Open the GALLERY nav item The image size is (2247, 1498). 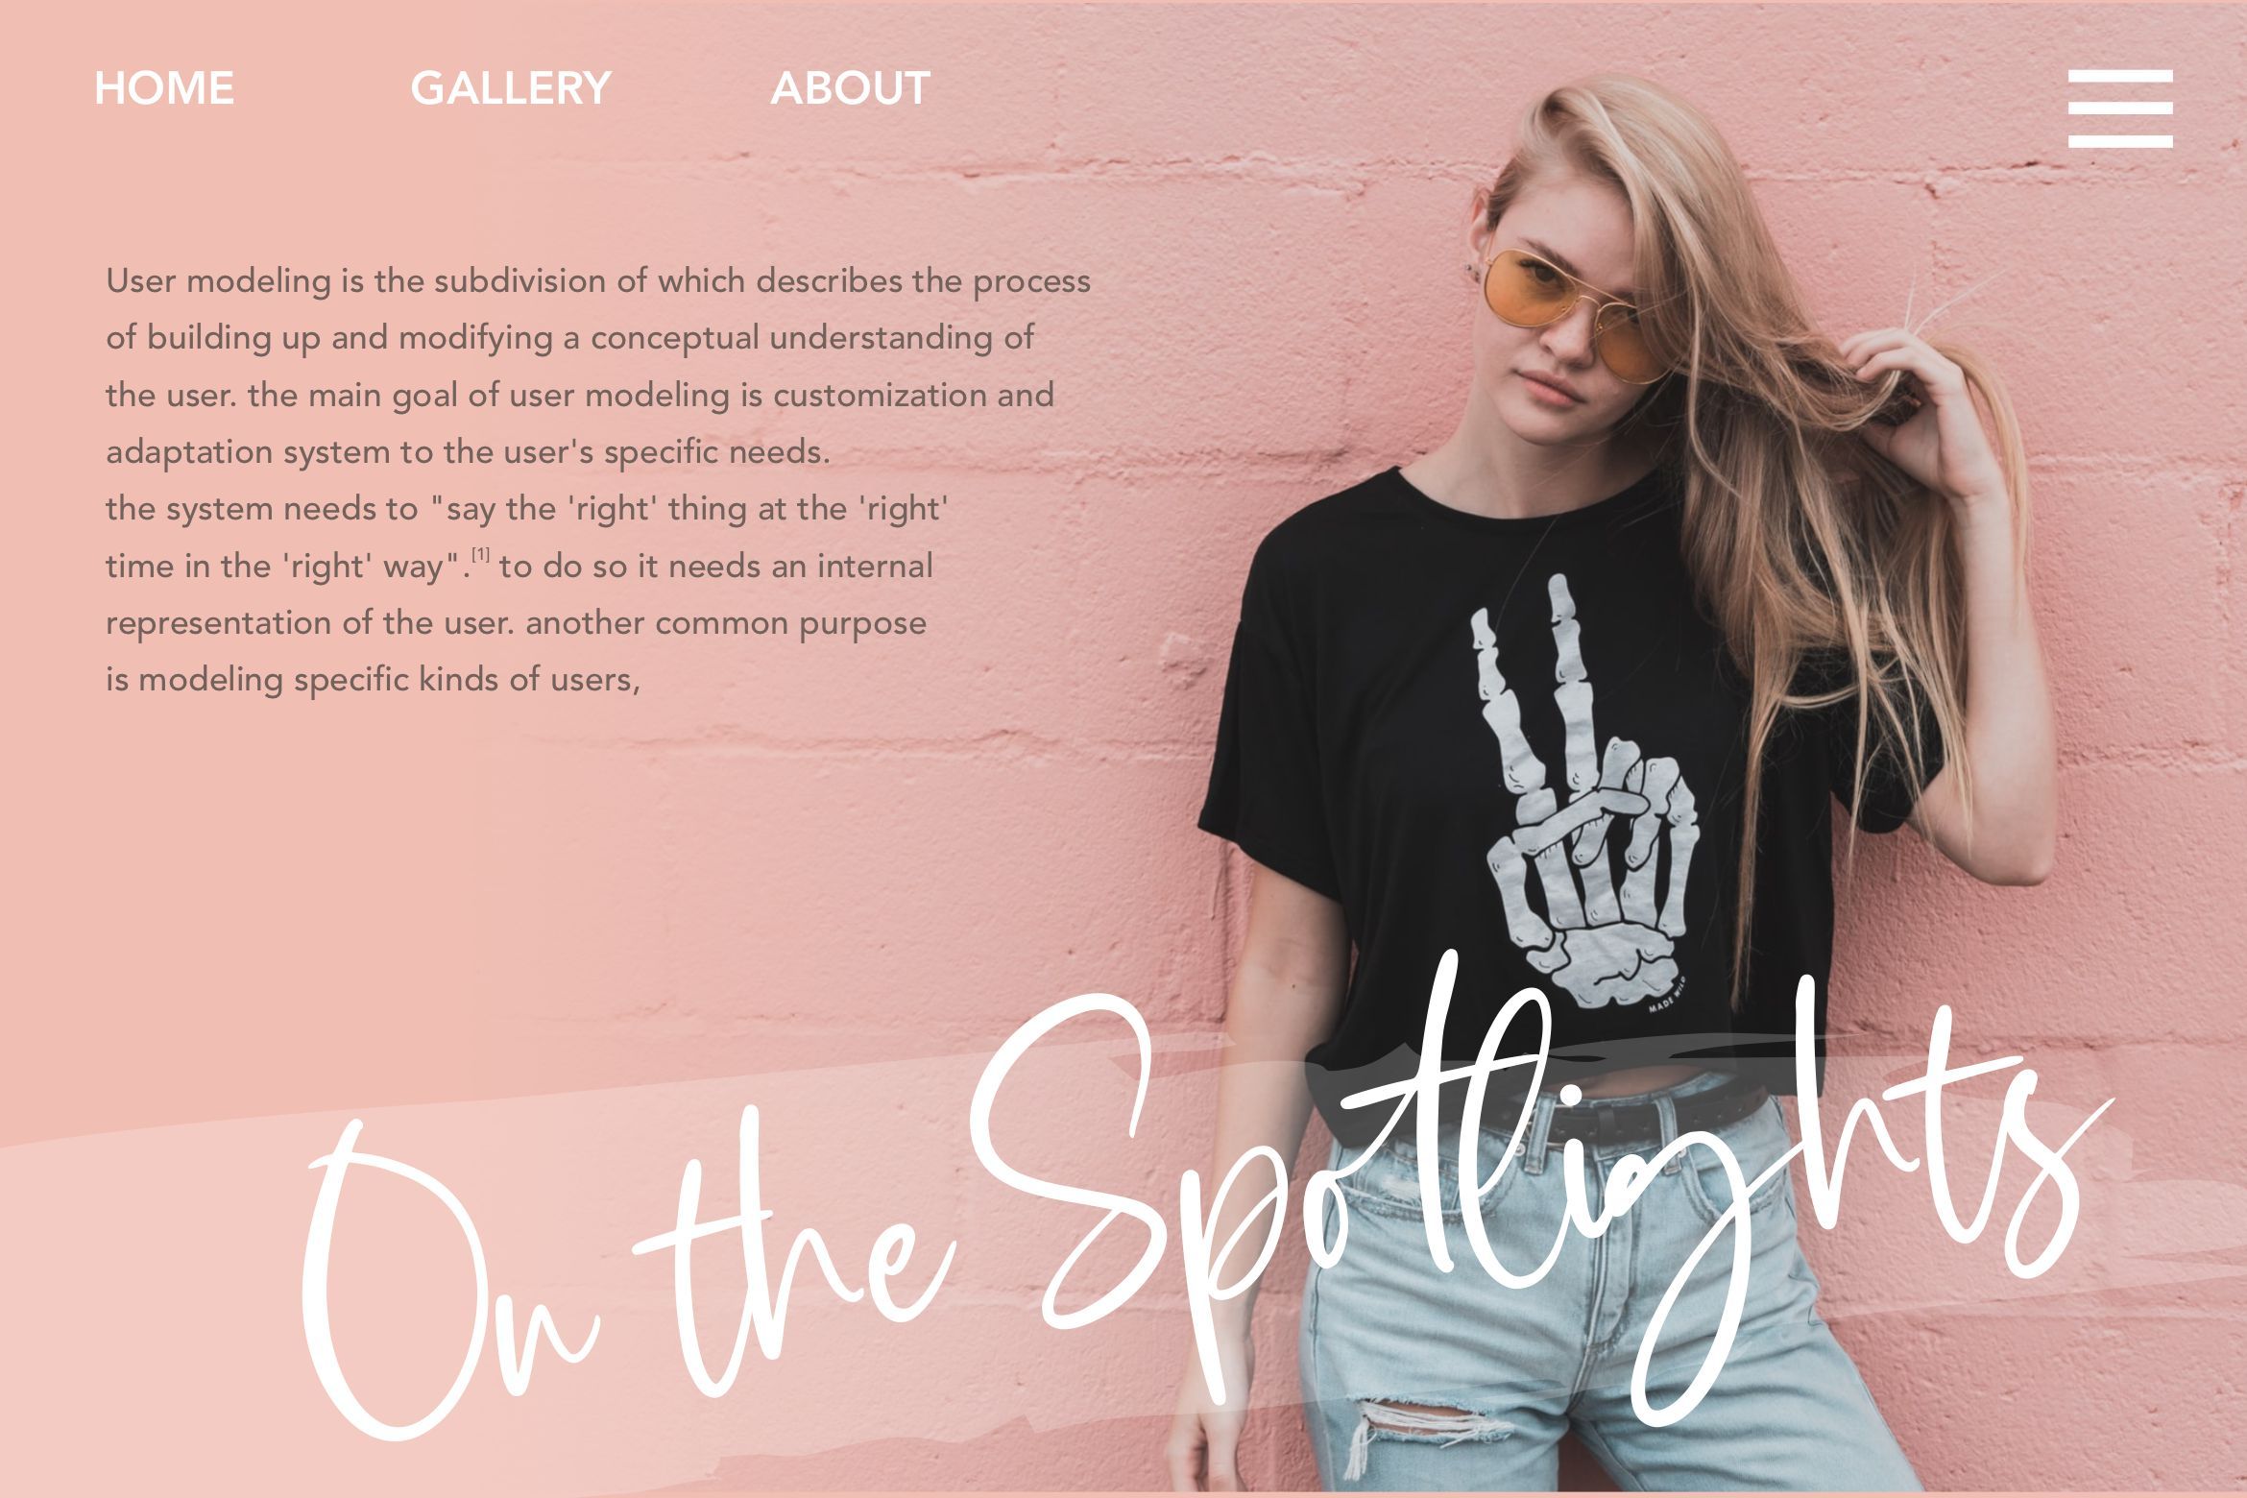[x=511, y=88]
